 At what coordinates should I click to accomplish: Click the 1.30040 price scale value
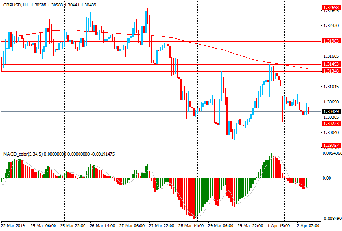click(331, 133)
